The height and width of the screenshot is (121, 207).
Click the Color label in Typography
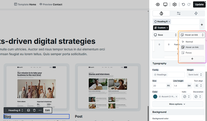(155, 92)
